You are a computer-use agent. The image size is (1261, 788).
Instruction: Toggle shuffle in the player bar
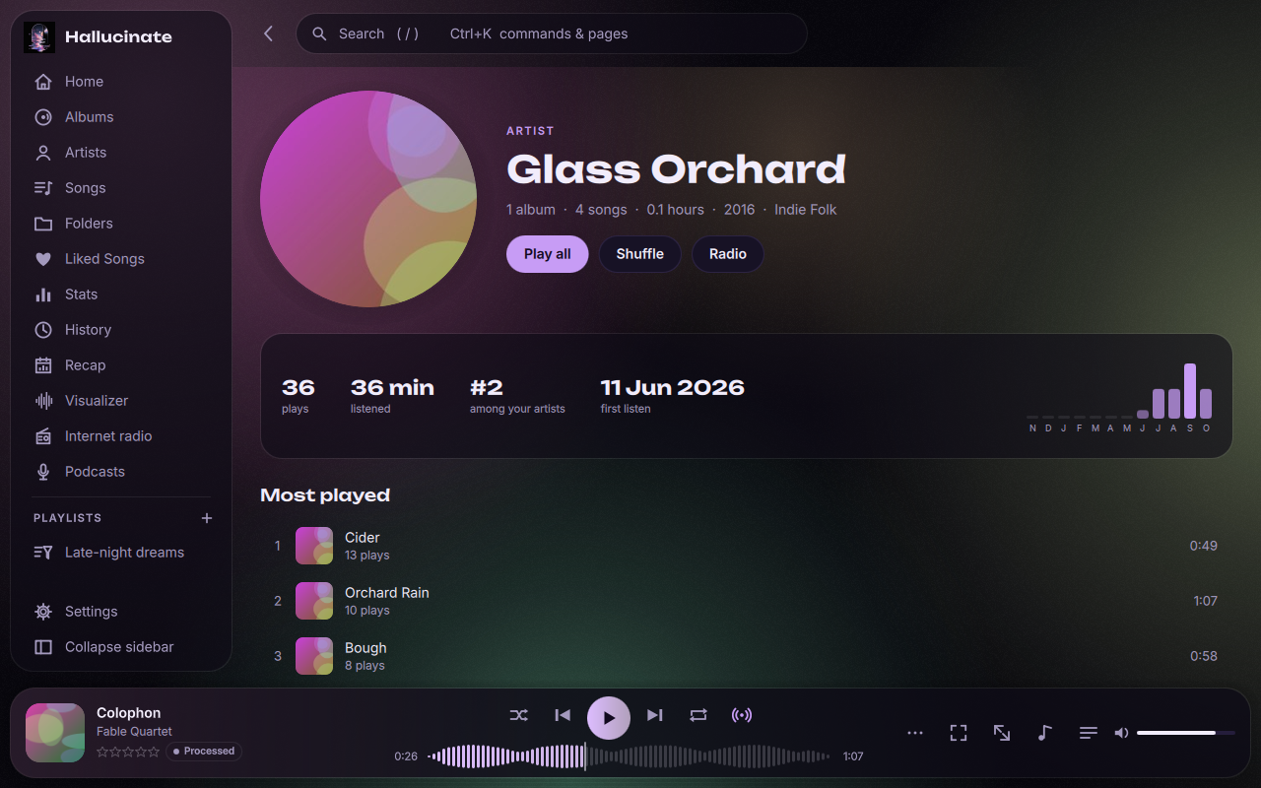click(x=519, y=715)
